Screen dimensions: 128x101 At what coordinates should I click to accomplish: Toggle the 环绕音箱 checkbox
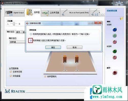click(x=11, y=76)
